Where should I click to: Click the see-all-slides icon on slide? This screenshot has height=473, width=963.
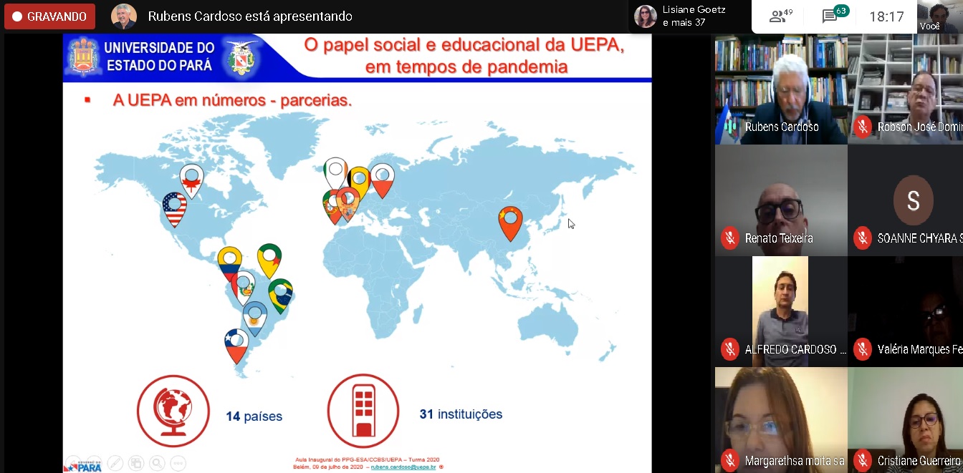click(x=136, y=463)
